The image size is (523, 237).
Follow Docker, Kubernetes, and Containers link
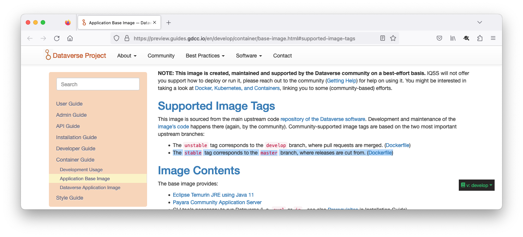point(237,88)
